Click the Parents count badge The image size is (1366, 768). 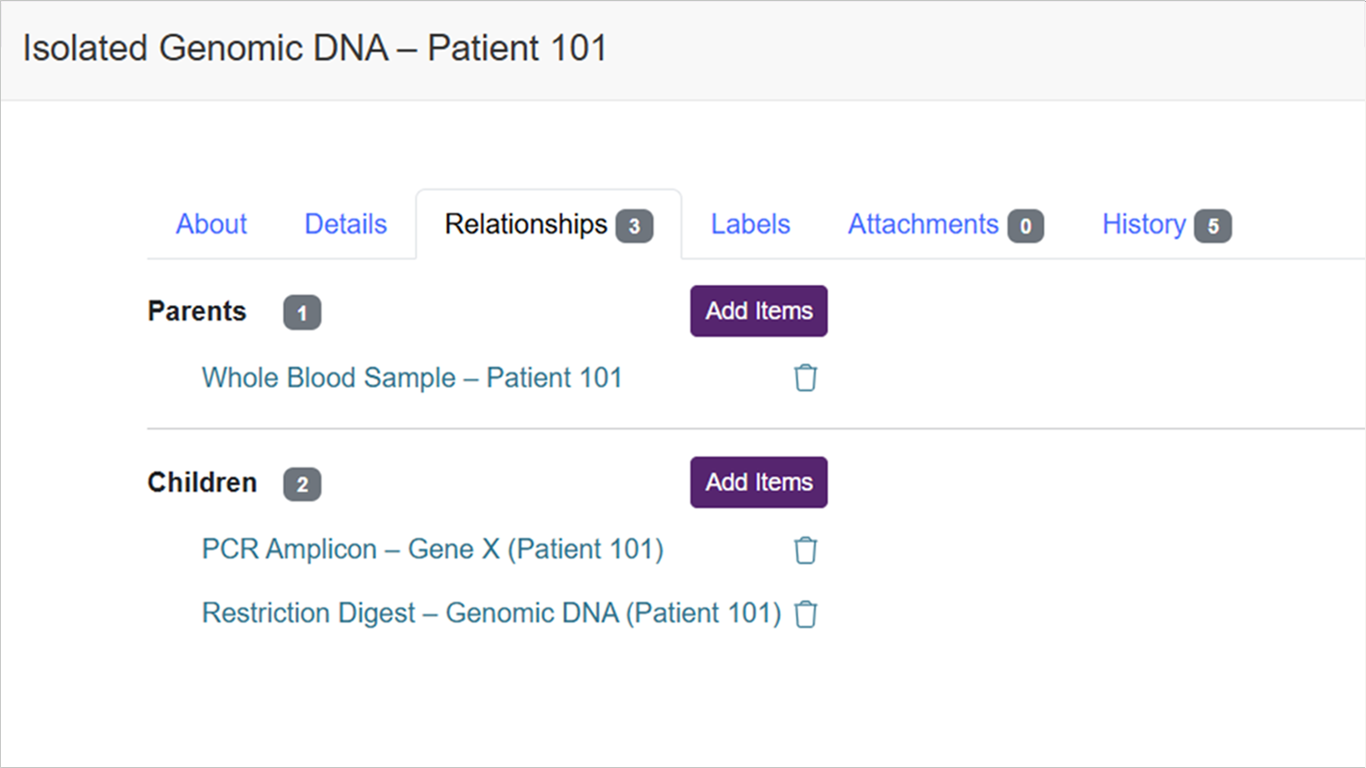click(302, 312)
